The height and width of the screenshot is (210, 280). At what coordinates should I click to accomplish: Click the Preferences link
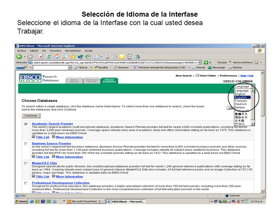[228, 76]
